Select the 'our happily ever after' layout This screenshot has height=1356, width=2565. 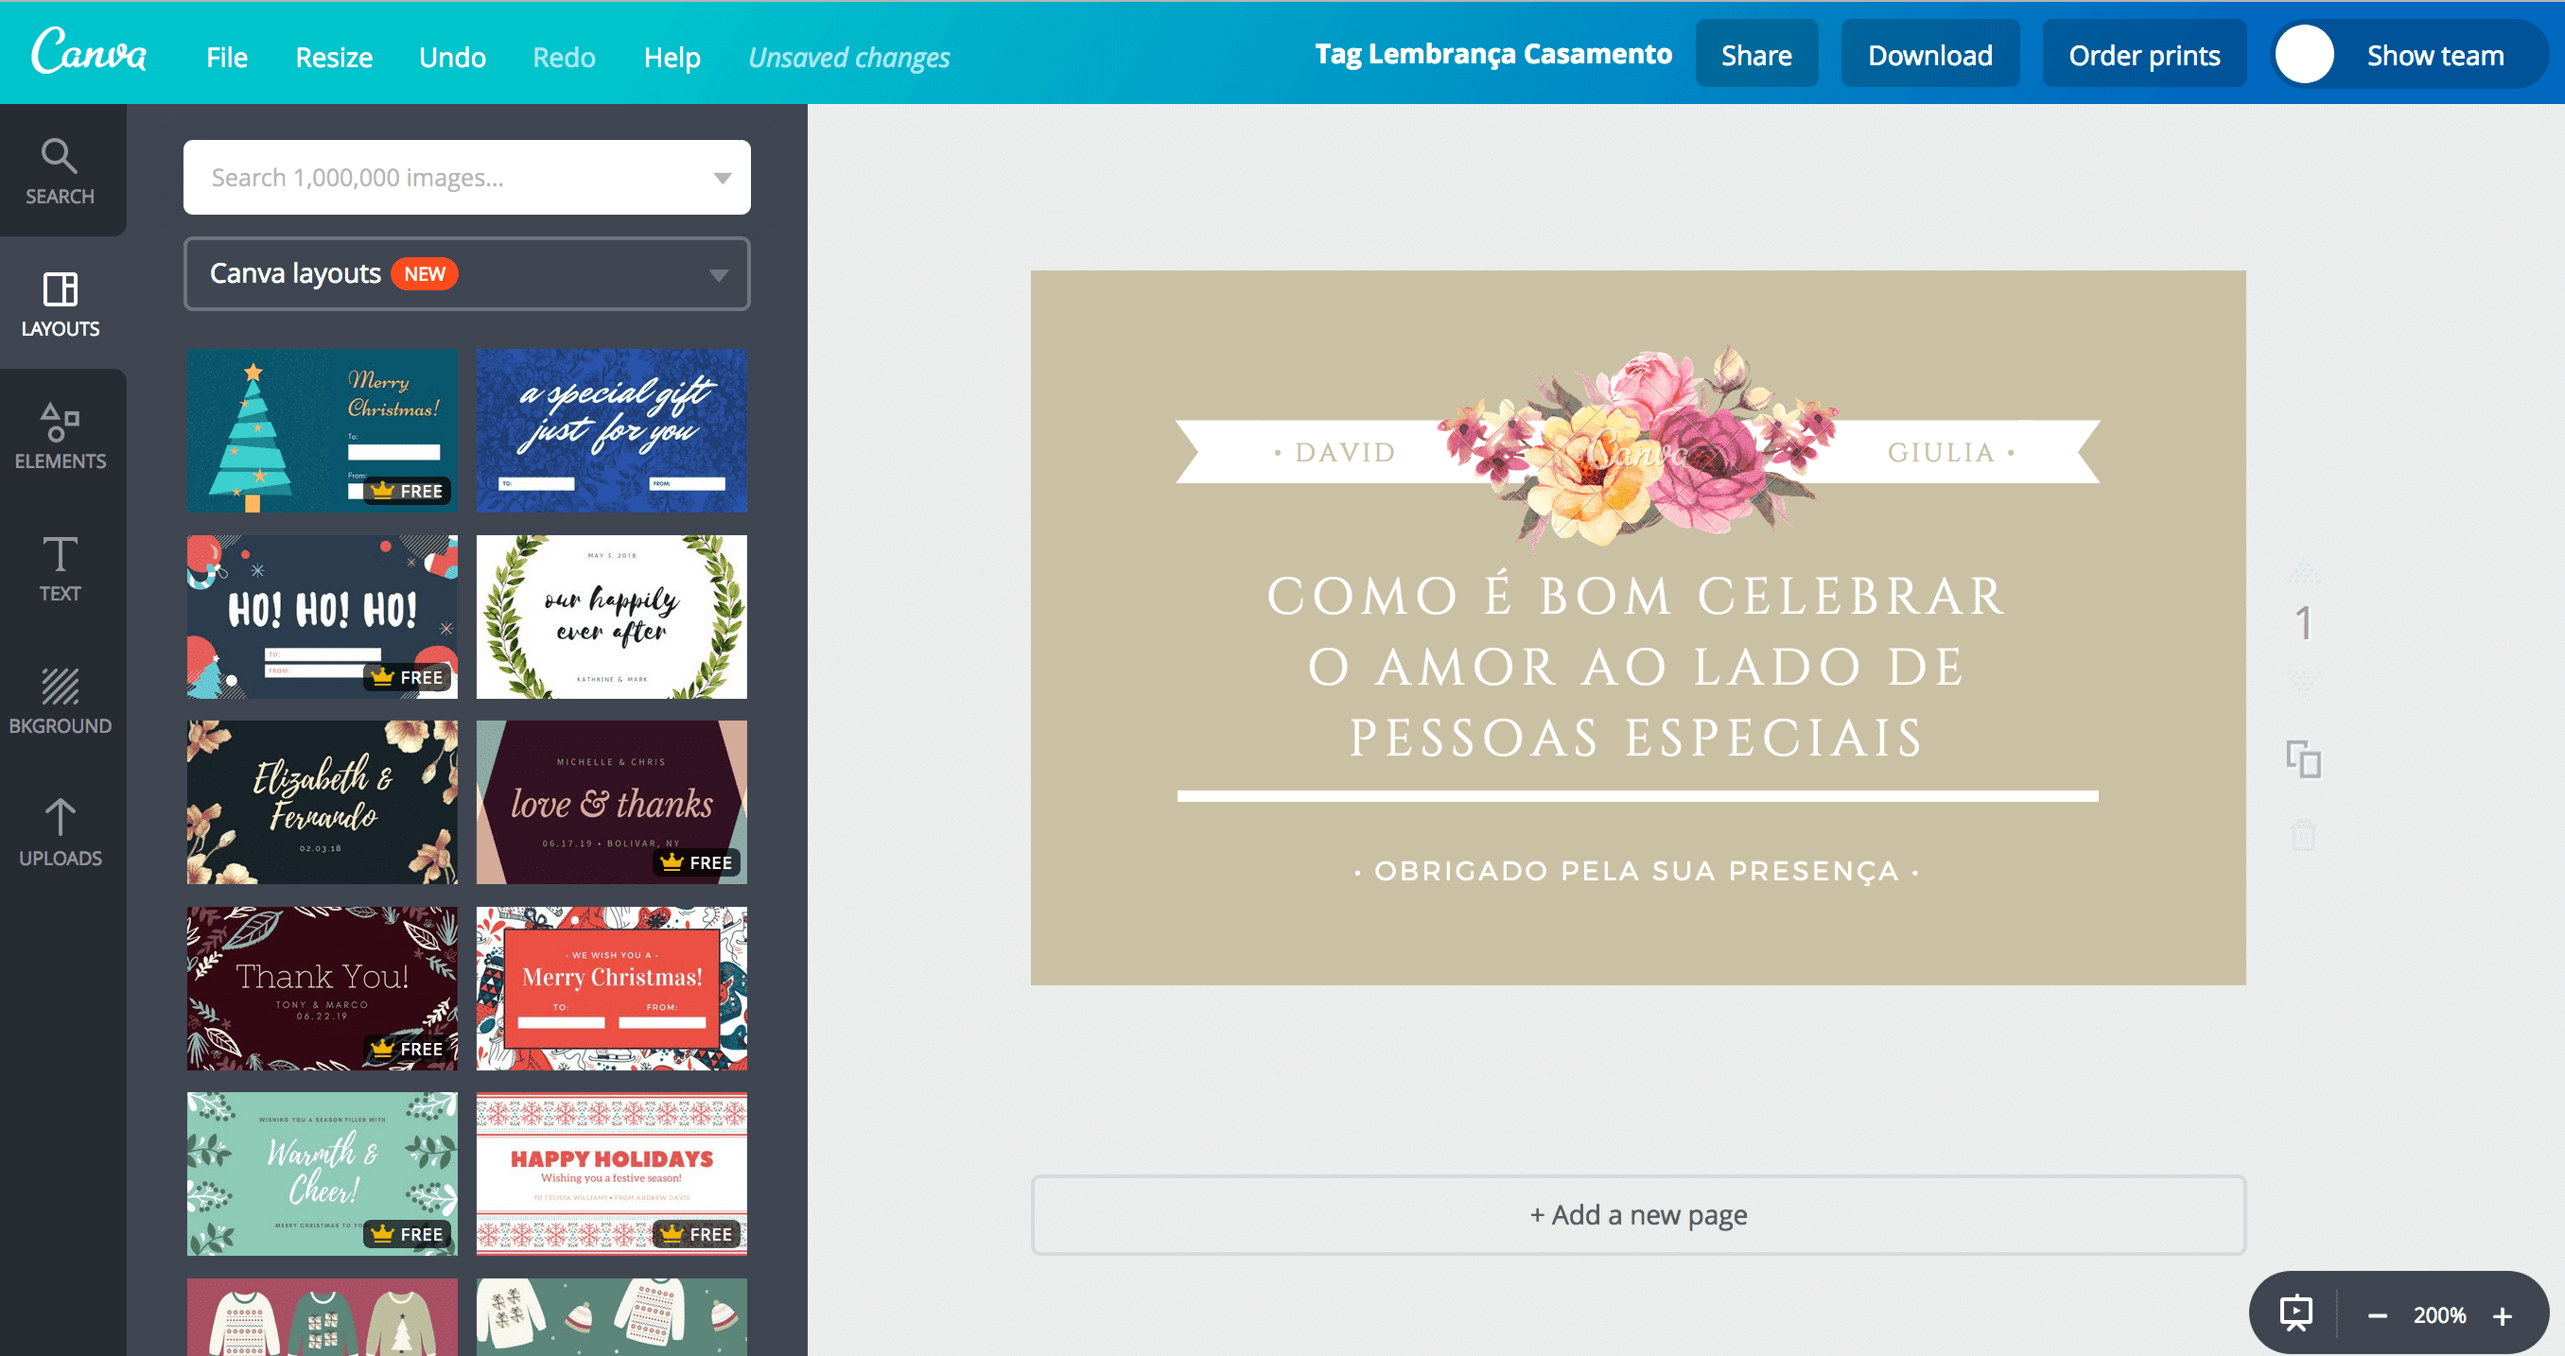click(x=611, y=617)
